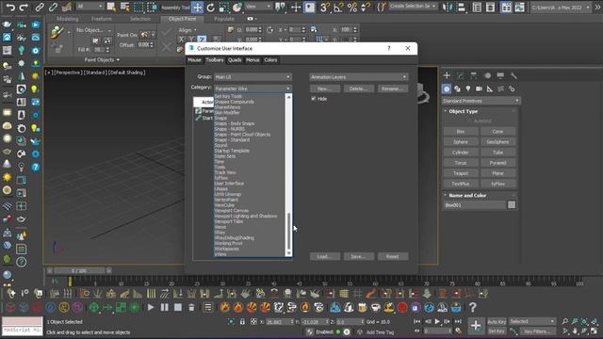Open the Freeform ribbon tab
Viewport: 603px width, 339px height.
(x=102, y=19)
